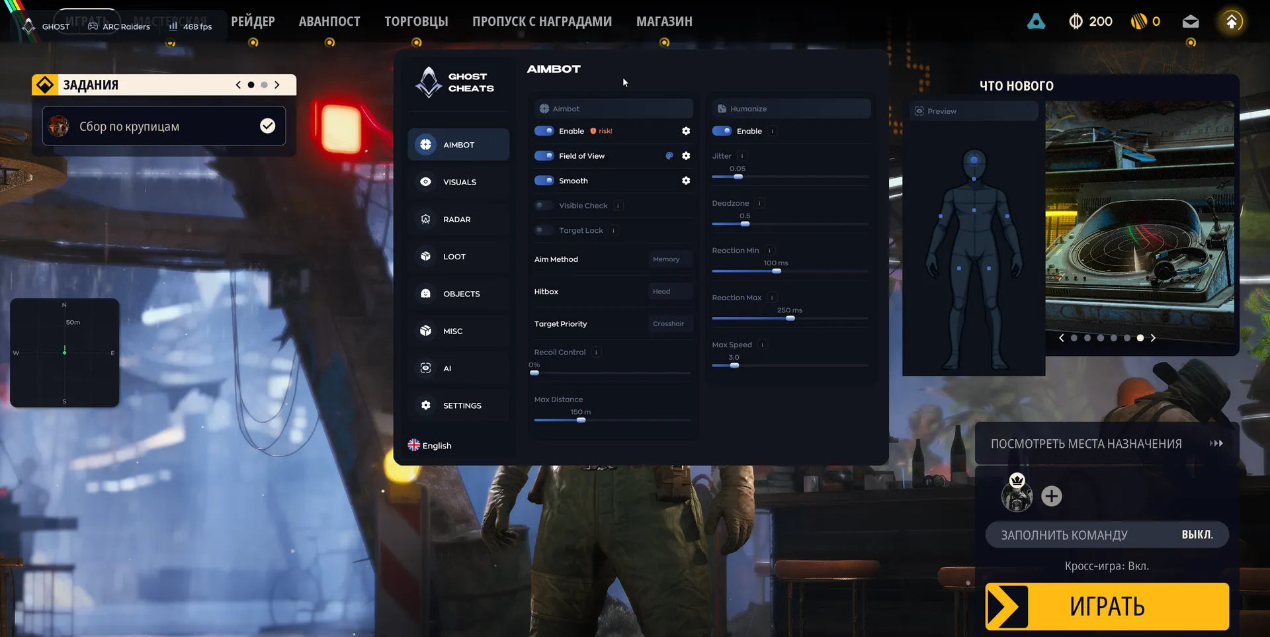Open Hitbox dropdown showing Head

[x=669, y=292]
